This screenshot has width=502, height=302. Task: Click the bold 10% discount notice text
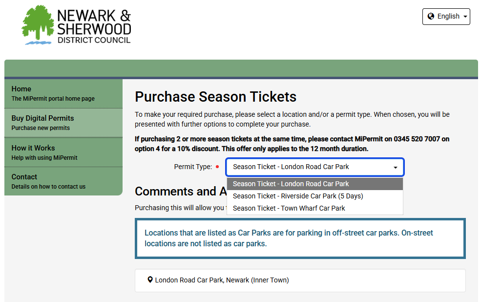(x=292, y=144)
